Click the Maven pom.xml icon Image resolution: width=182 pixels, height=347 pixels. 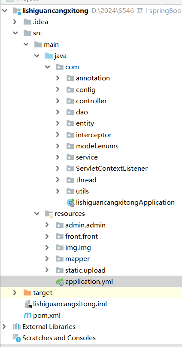[27, 316]
